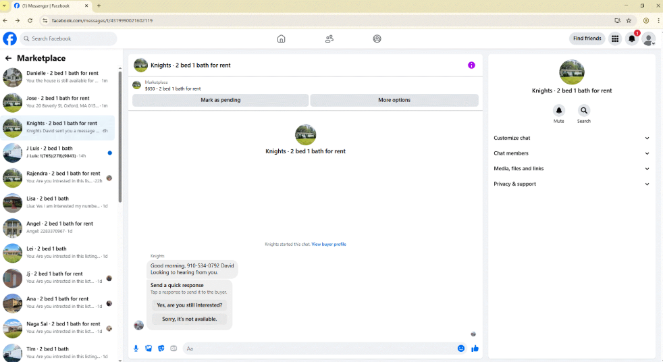The height and width of the screenshot is (362, 663).
Task: Open Jj 2 bed 1 bath conversation
Action: coord(58,278)
